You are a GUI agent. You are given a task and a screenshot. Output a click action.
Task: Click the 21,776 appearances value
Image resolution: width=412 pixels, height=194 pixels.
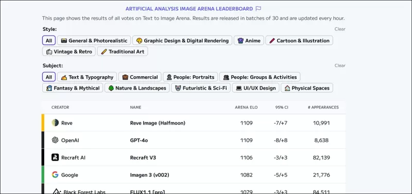click(321, 175)
